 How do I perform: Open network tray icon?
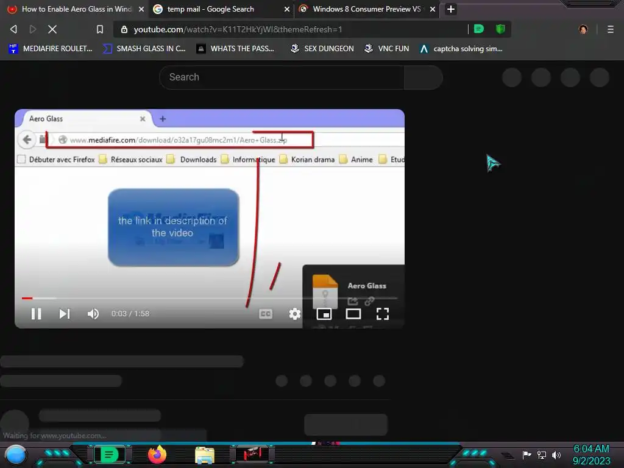(x=542, y=455)
